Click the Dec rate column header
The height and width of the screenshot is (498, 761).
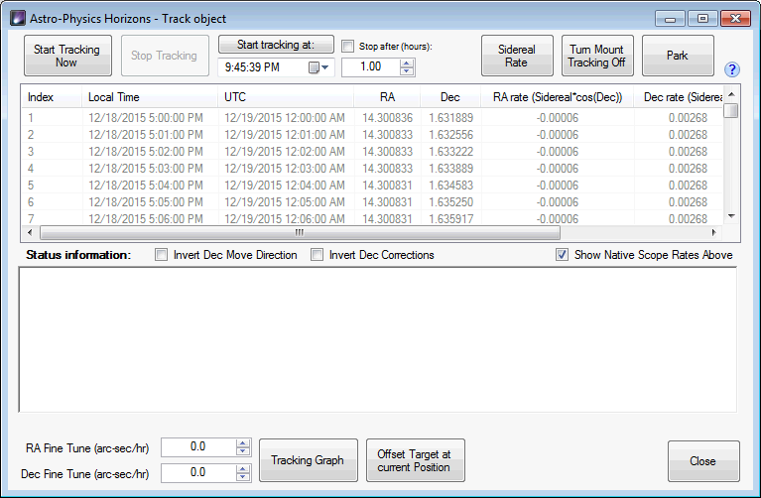[679, 97]
